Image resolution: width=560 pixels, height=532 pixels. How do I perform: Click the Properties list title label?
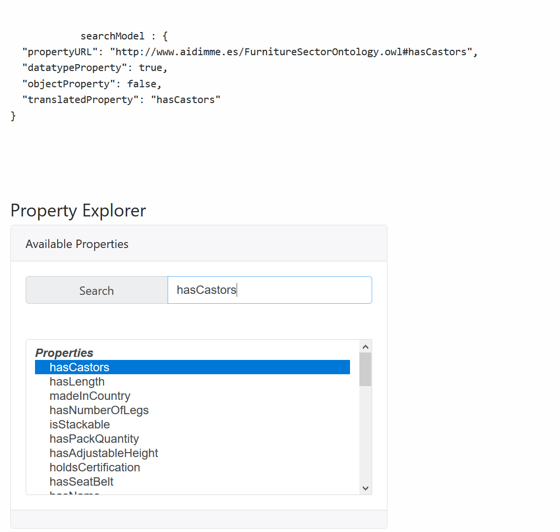pyautogui.click(x=64, y=353)
